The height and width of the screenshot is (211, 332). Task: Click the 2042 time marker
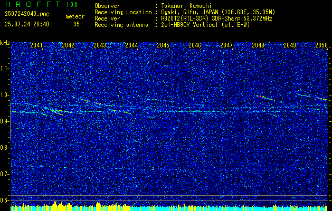[68, 45]
